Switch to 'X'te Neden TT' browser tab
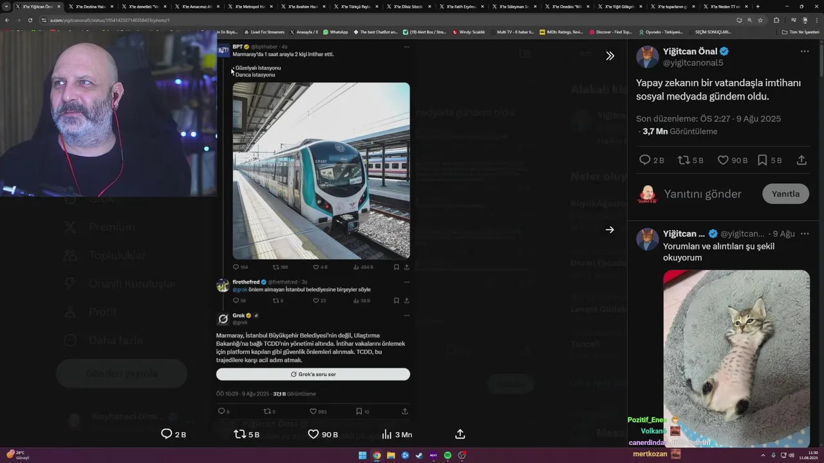Screen dimensions: 824x463 [x=727, y=6]
